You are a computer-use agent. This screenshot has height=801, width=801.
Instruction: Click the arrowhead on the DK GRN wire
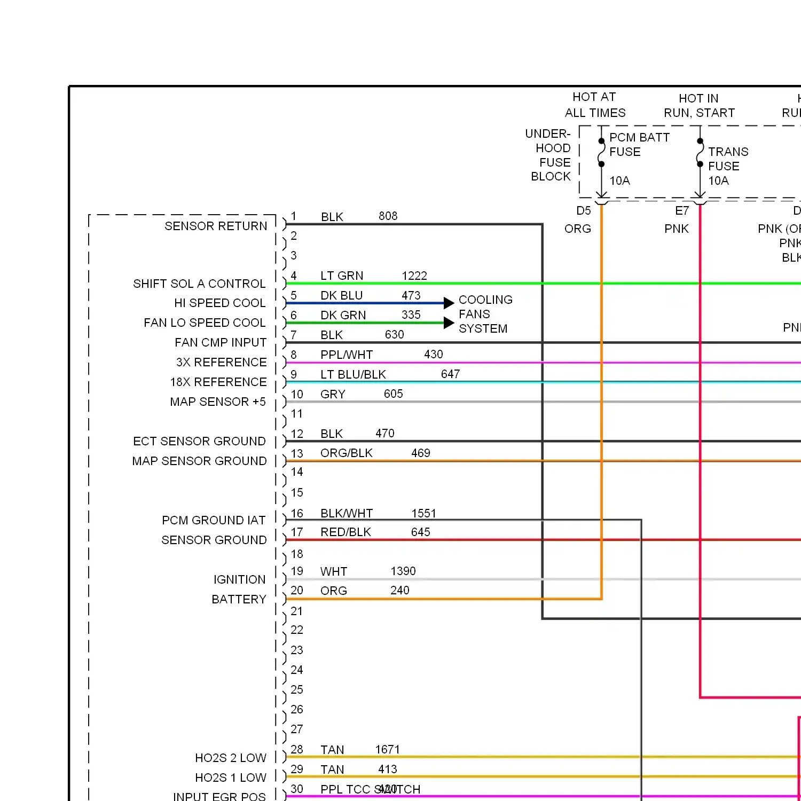tap(449, 323)
